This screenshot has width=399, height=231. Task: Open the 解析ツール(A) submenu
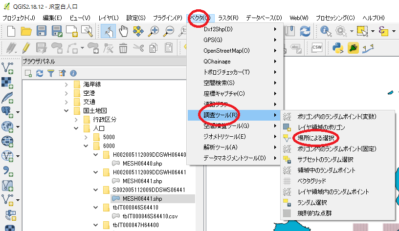coord(233,147)
